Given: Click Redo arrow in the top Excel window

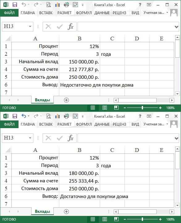Looking at the screenshot, I should point(36,5).
